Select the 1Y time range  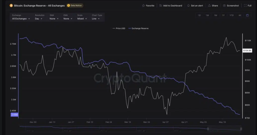click(x=223, y=16)
